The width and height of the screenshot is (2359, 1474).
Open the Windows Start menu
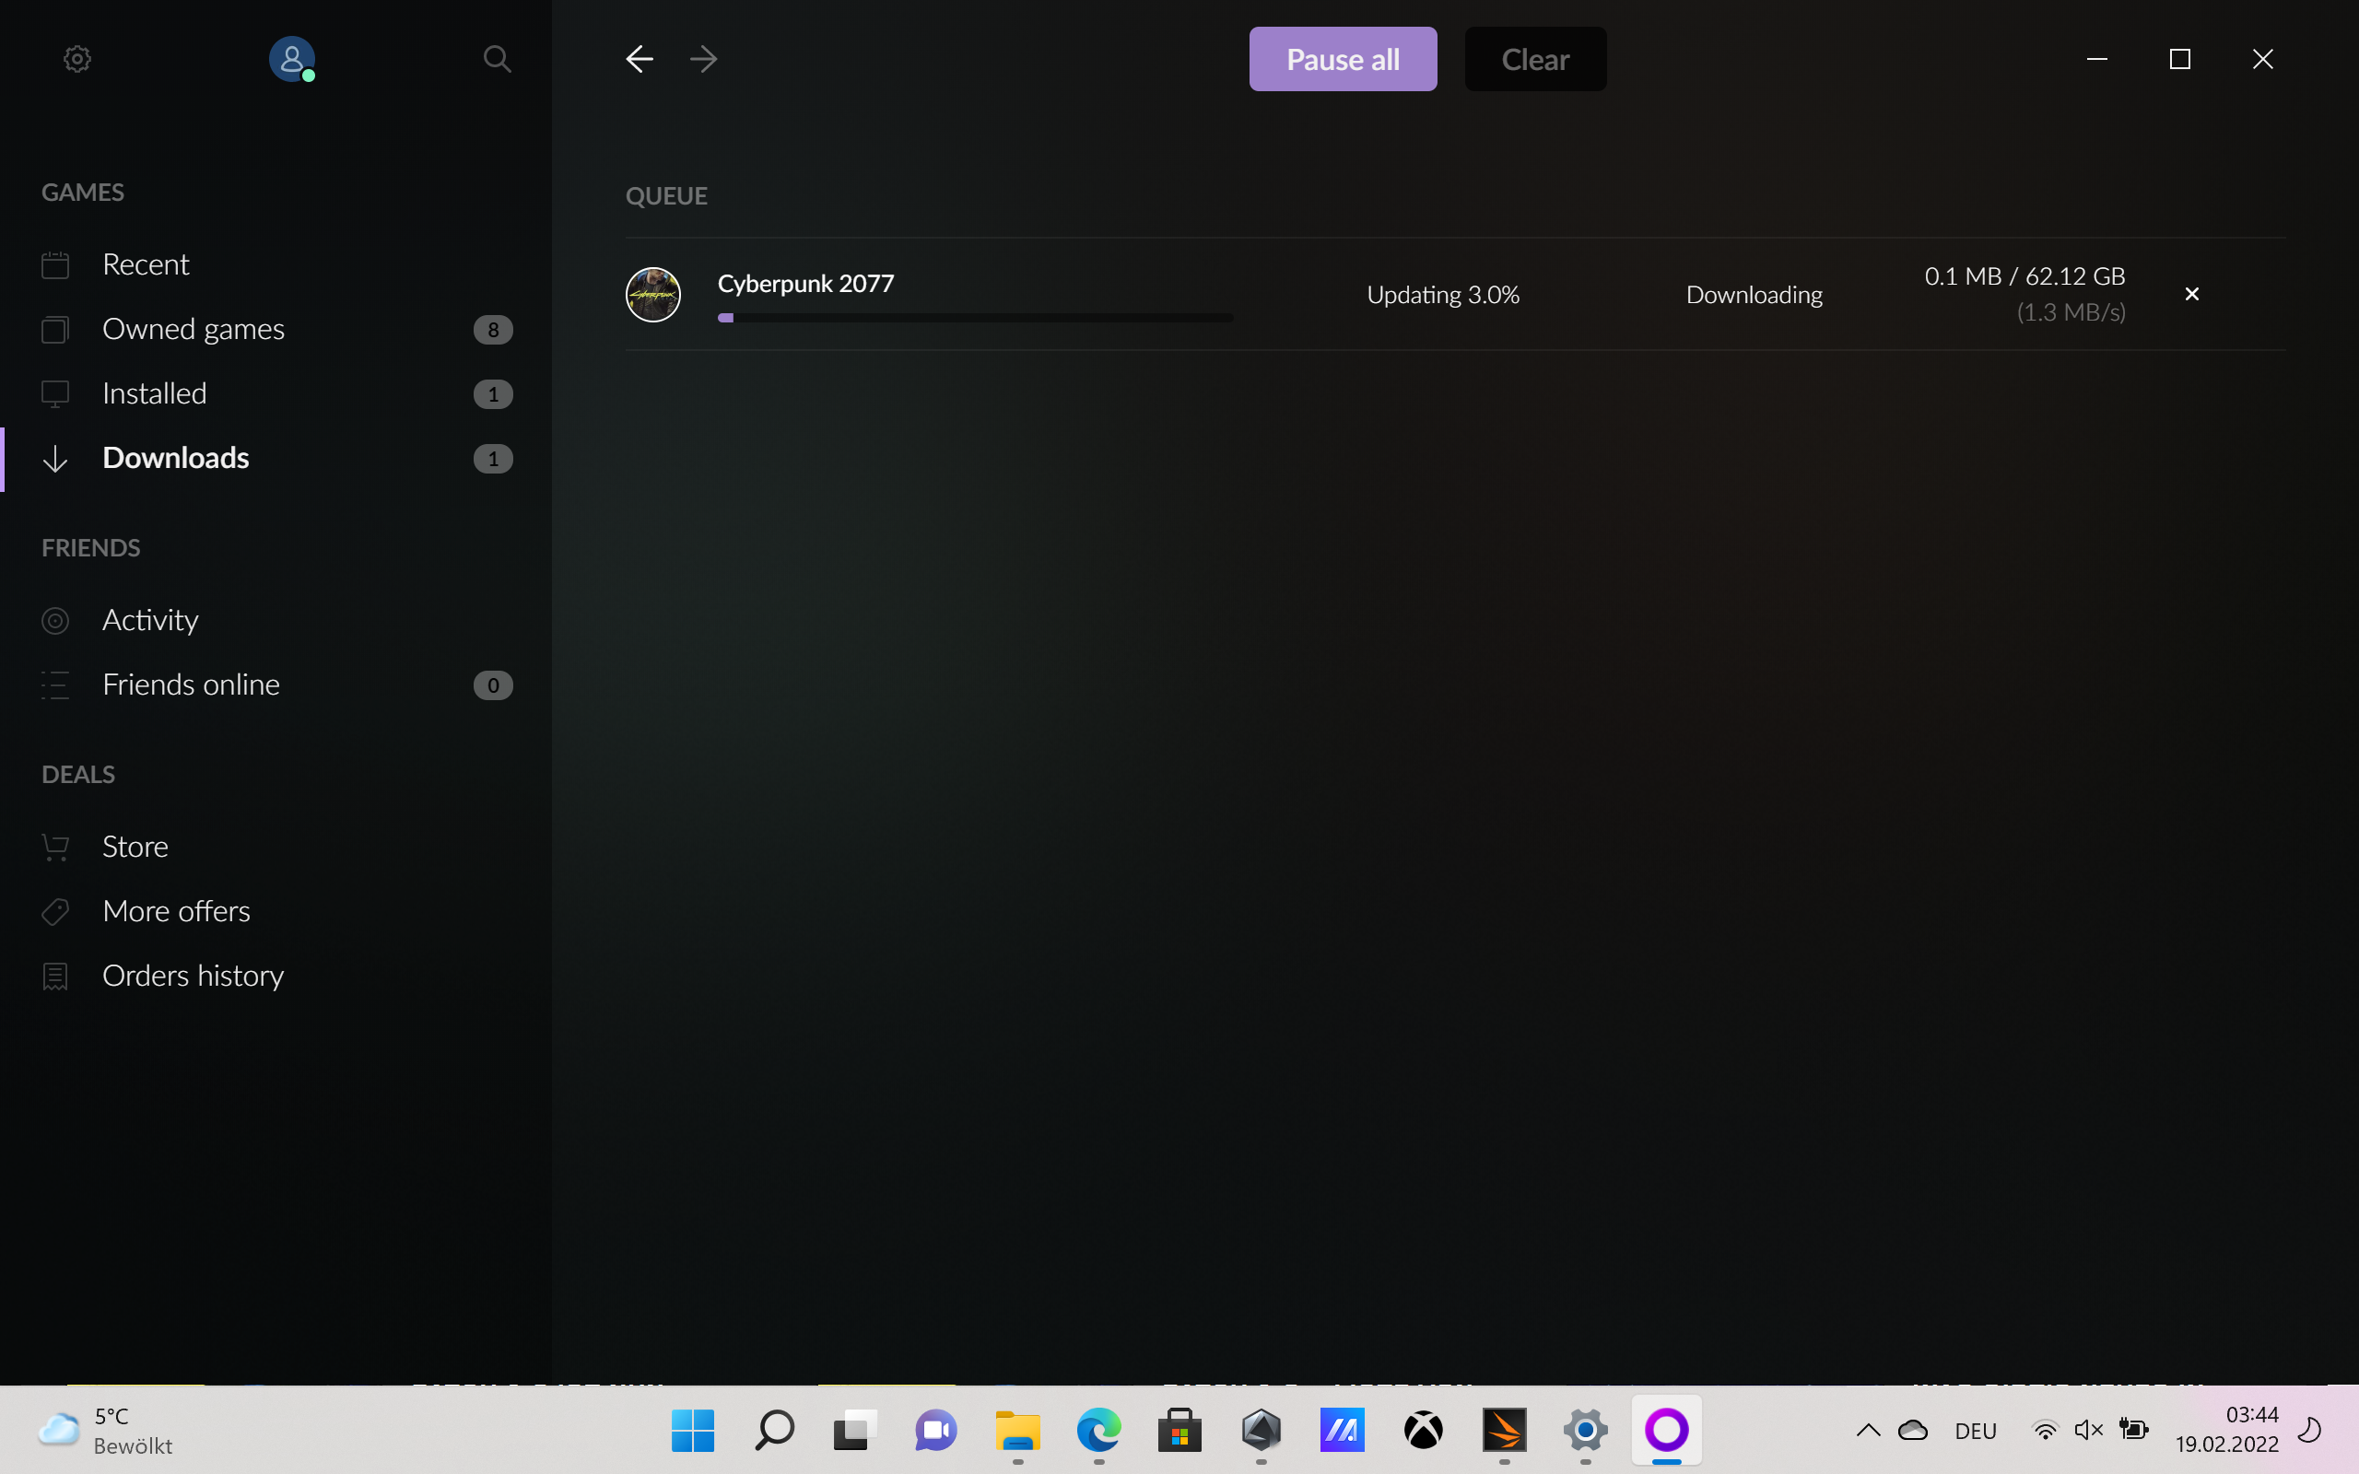(x=693, y=1430)
